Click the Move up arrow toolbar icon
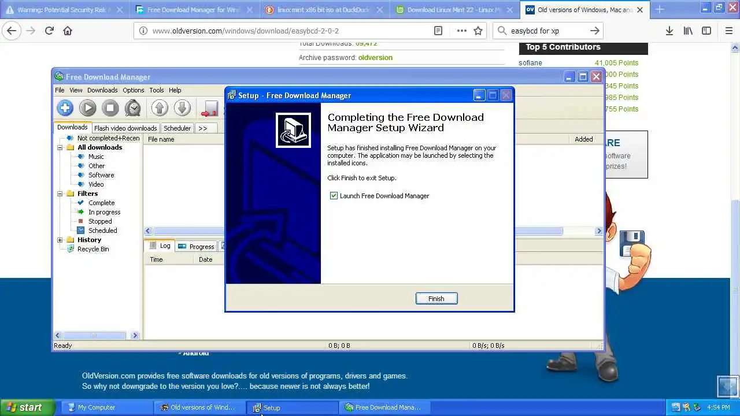The image size is (740, 416). (x=160, y=107)
